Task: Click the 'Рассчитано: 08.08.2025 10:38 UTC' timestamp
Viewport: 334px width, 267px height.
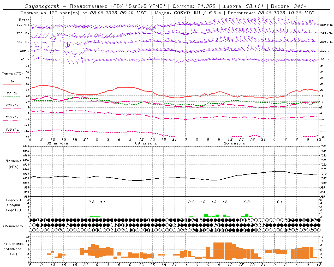Action: pos(271,13)
